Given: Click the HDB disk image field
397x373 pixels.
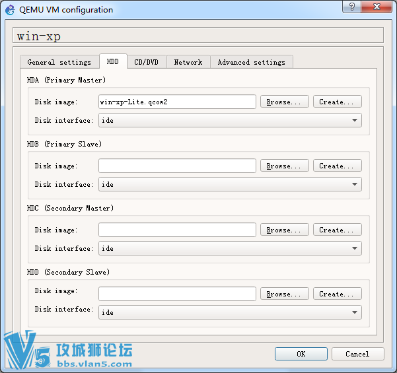Looking at the screenshot, I should 177,166.
